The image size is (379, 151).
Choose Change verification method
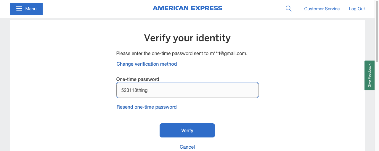147,64
